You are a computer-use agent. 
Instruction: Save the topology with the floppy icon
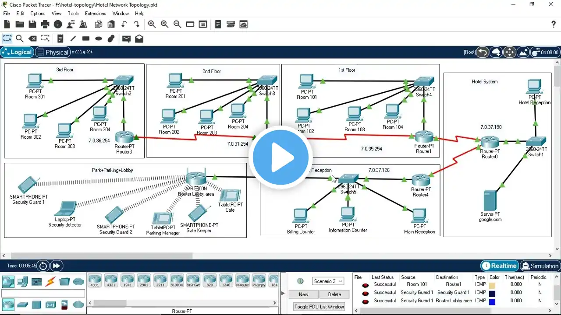(x=32, y=24)
